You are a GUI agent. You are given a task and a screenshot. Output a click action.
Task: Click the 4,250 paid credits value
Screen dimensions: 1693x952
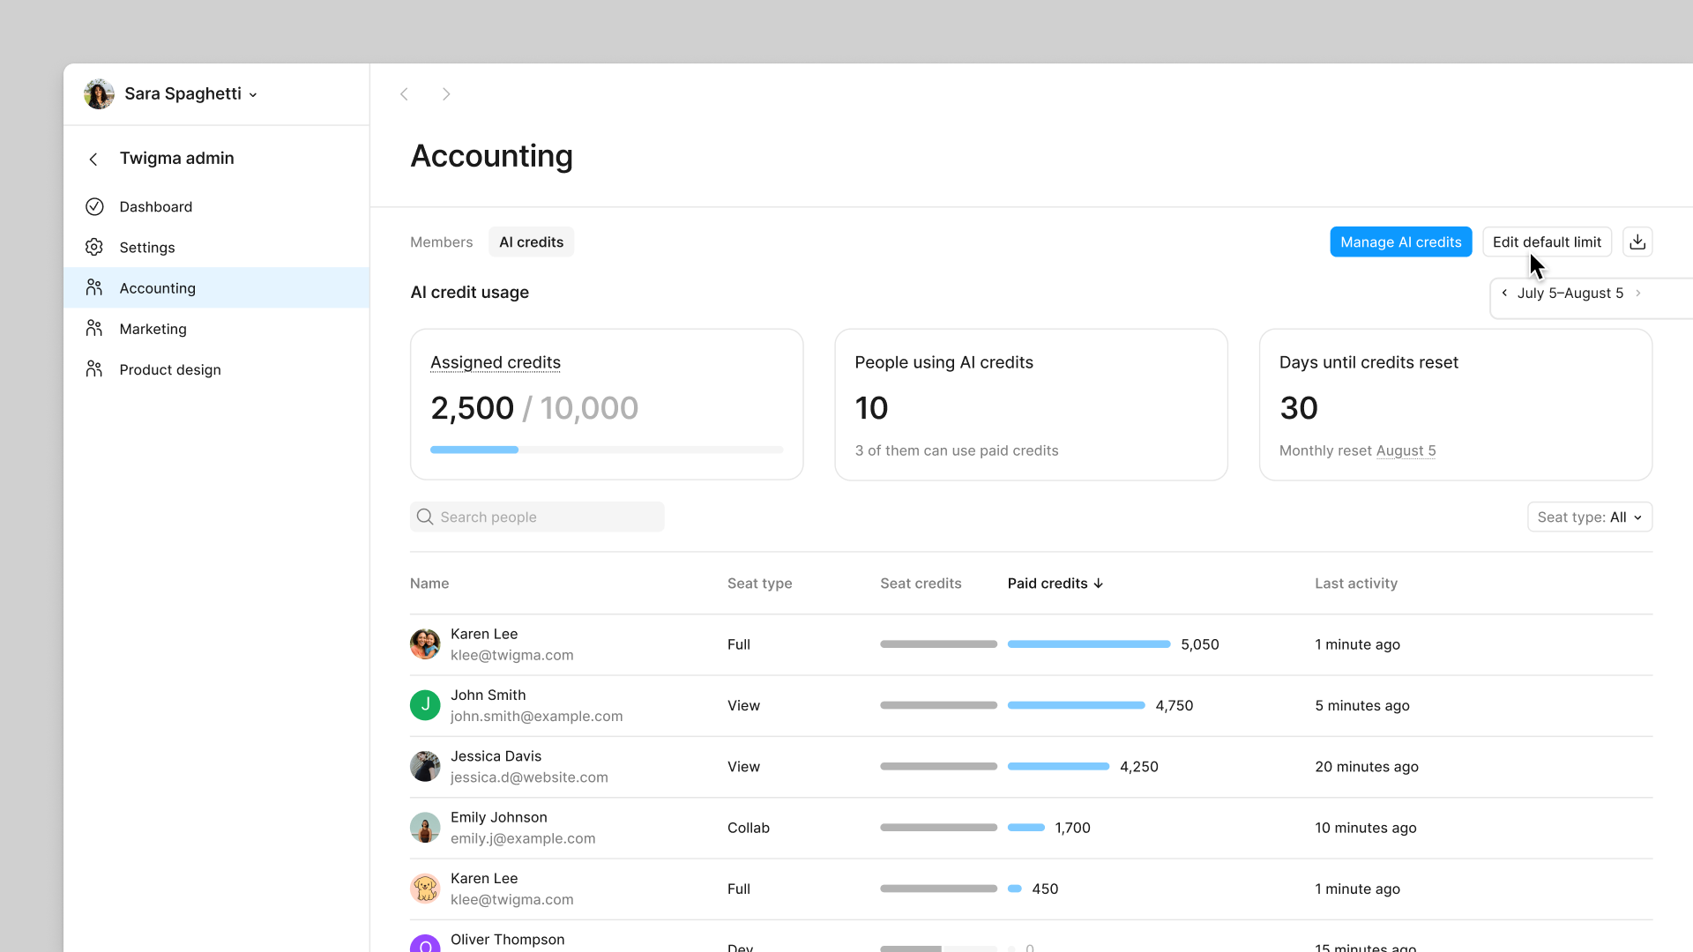click(1138, 767)
